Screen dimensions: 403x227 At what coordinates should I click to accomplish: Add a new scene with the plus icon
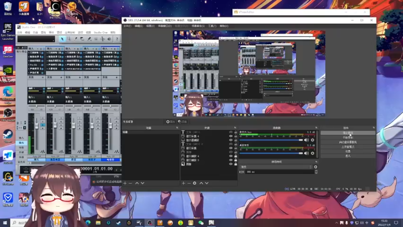pyautogui.click(x=125, y=183)
